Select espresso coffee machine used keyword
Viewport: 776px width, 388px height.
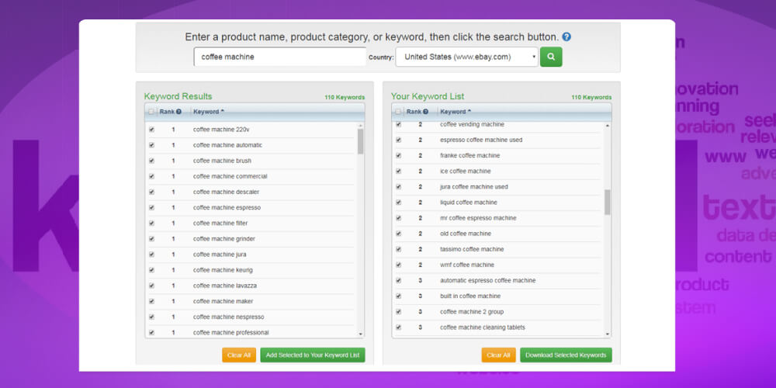(481, 140)
